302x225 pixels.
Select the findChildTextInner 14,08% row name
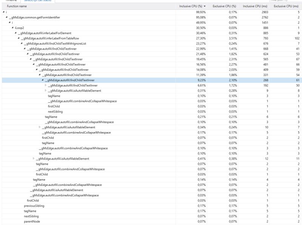pos(64,70)
